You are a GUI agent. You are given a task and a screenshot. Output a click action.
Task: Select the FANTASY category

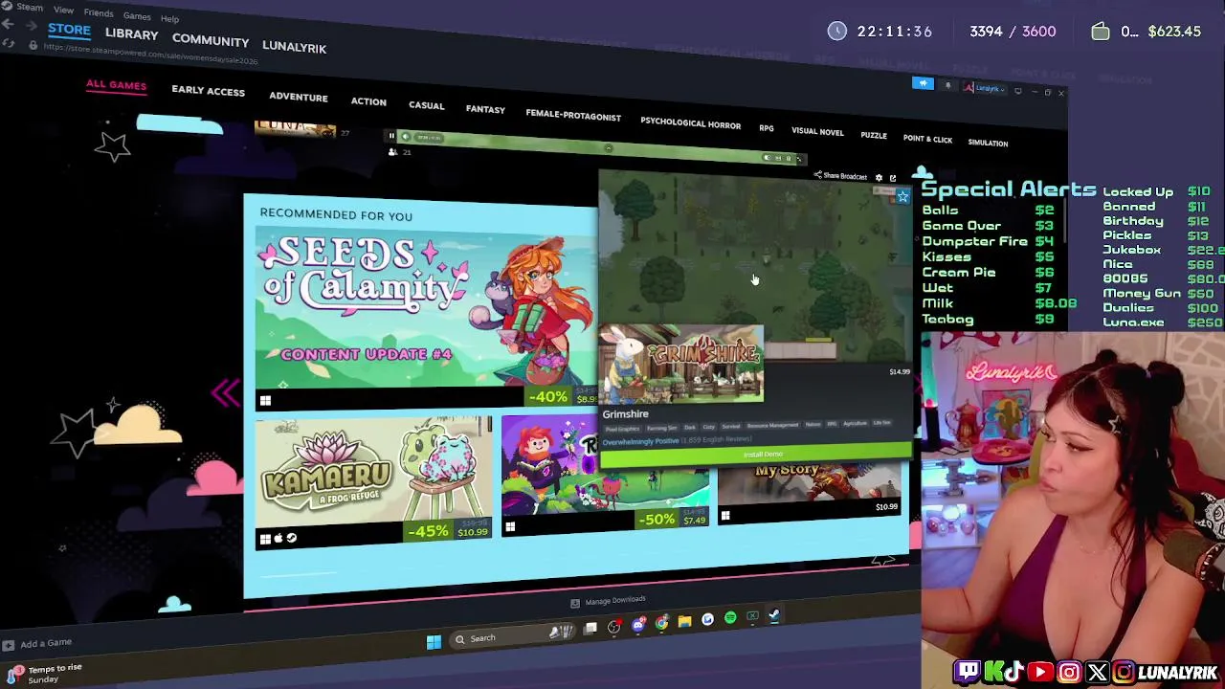pyautogui.click(x=485, y=109)
